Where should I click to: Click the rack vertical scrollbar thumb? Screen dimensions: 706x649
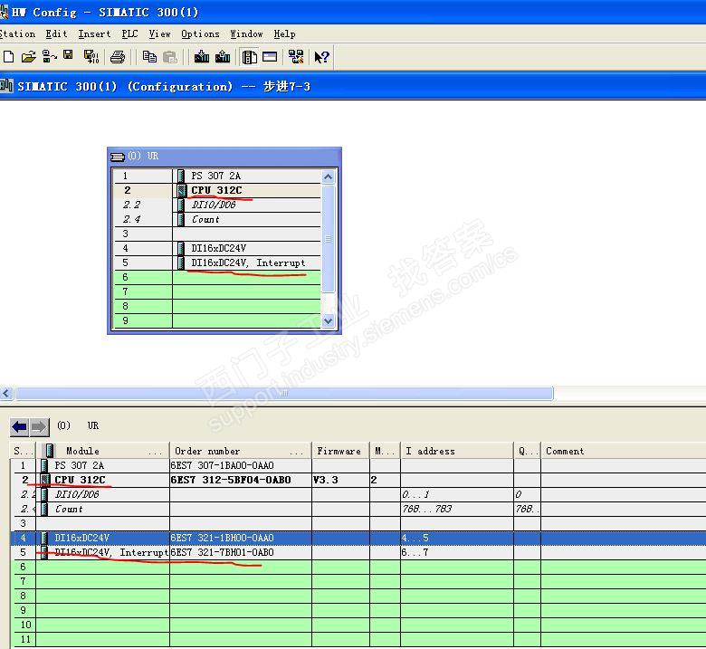pyautogui.click(x=329, y=239)
